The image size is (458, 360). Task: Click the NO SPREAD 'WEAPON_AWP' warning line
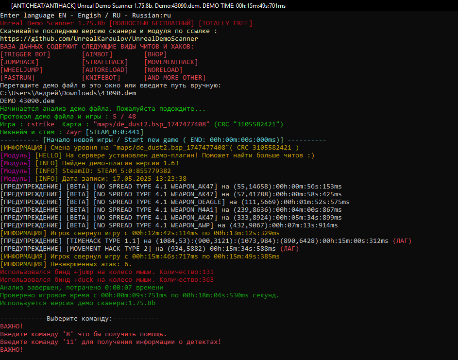(169, 225)
